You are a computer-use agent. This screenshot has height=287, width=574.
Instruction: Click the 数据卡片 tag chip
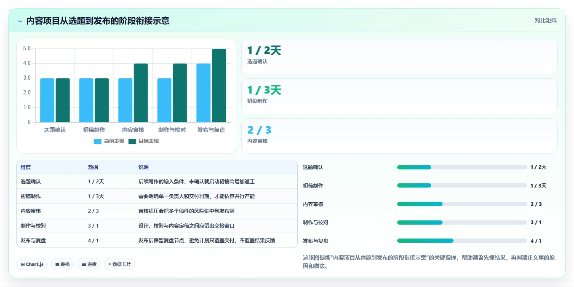[120, 264]
